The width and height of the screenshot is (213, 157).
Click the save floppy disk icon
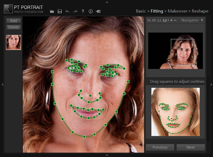[60, 11]
